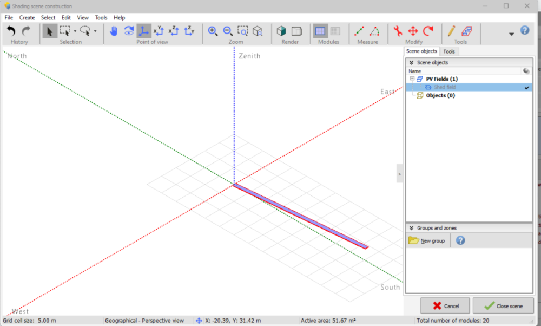Image resolution: width=541 pixels, height=326 pixels.
Task: Toggle Shed field visibility checkmark
Action: coord(526,87)
